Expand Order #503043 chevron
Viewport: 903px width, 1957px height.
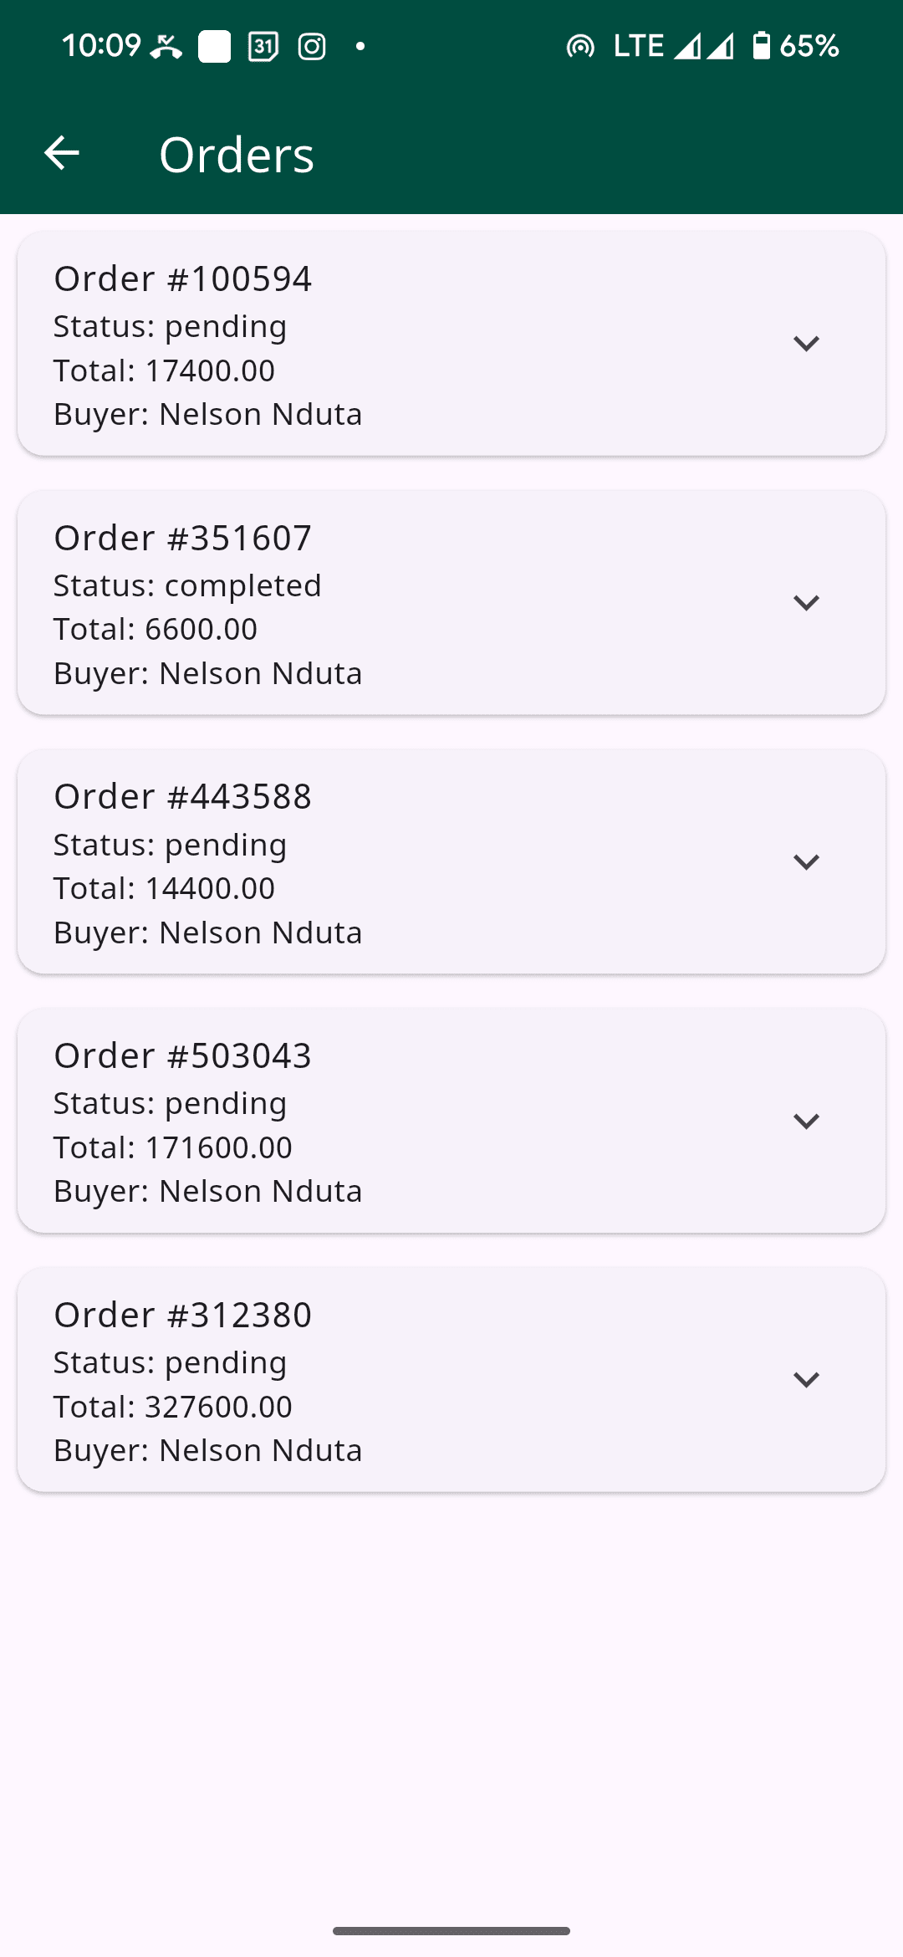[806, 1121]
